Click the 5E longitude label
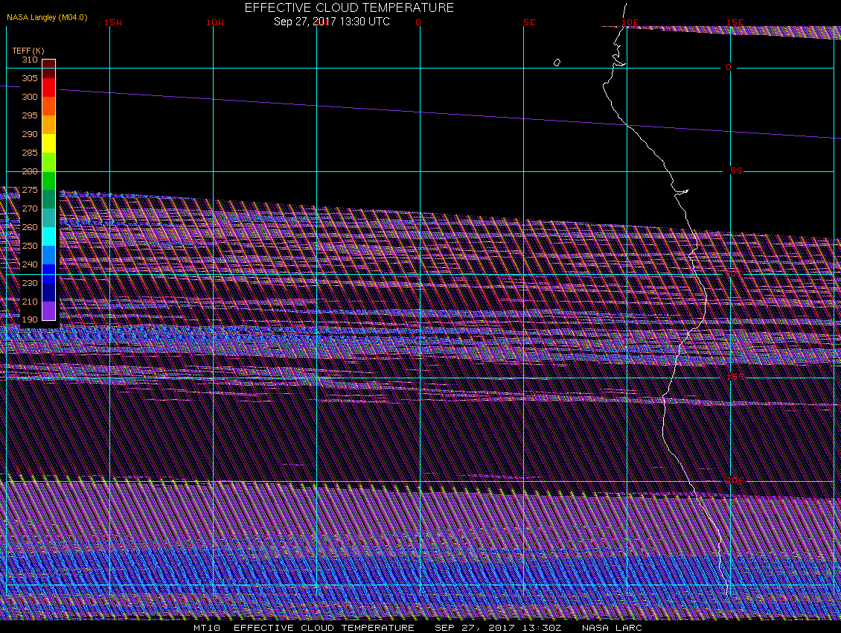Image resolution: width=841 pixels, height=633 pixels. [x=529, y=22]
